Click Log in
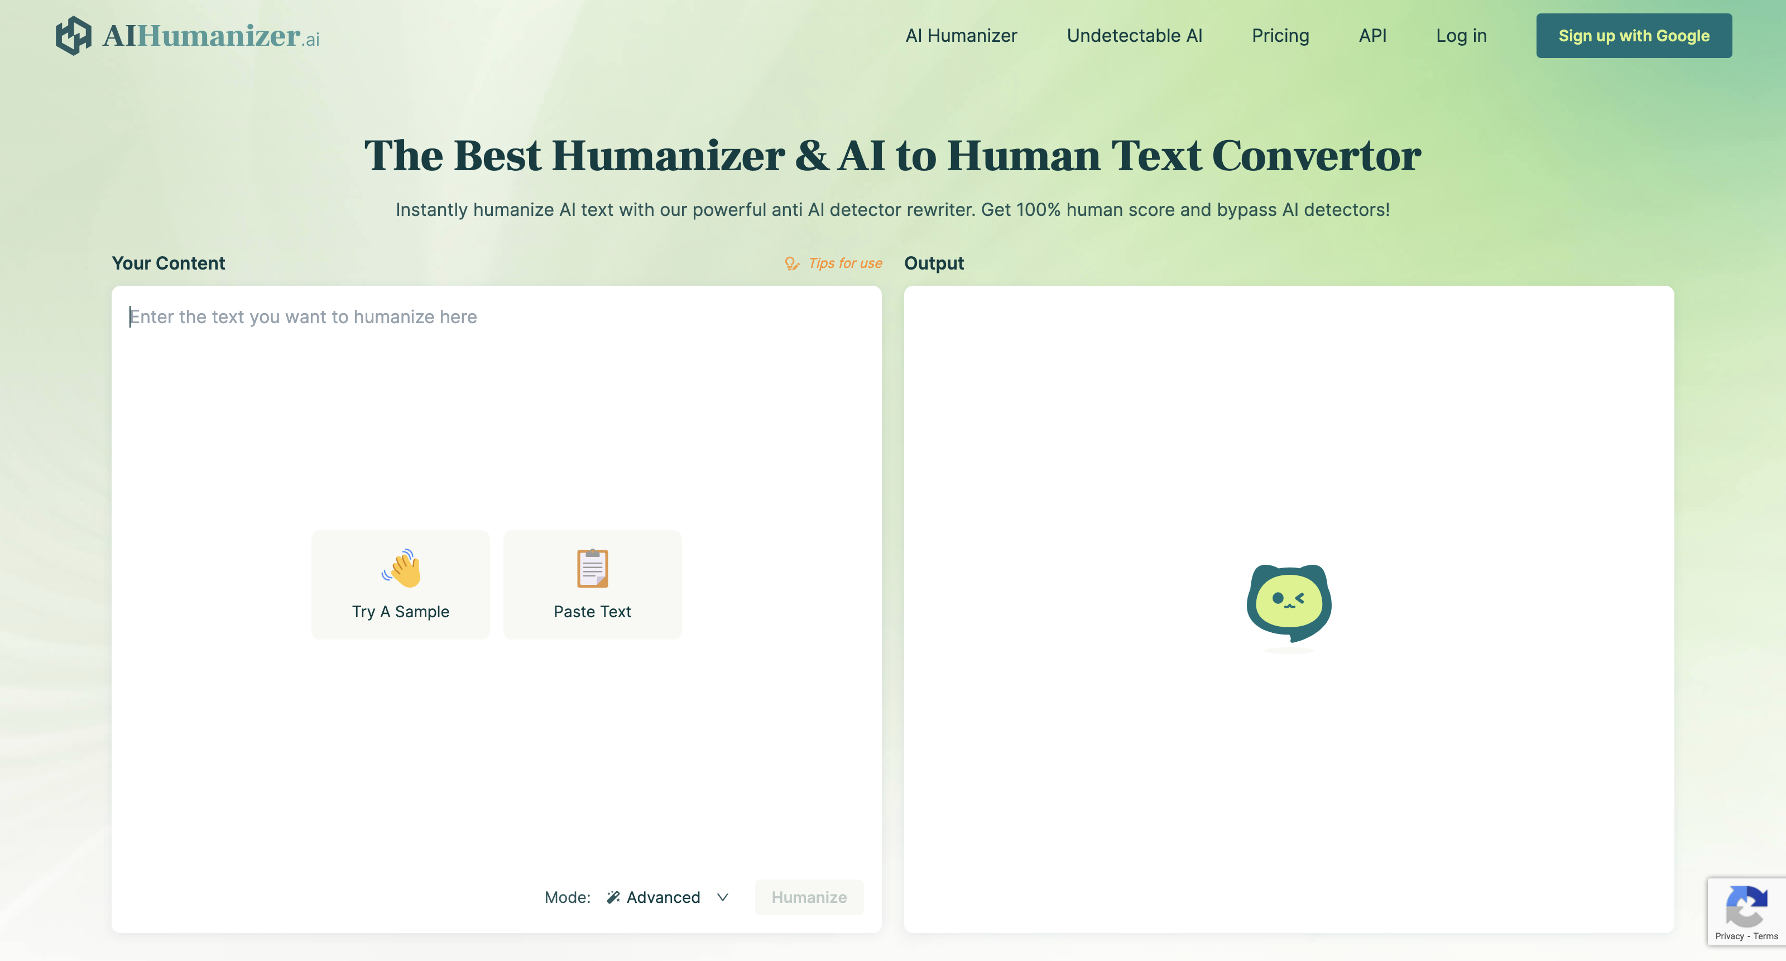This screenshot has width=1786, height=961. coord(1461,36)
